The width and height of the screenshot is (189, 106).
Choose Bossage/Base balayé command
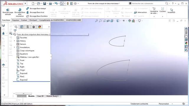point(36,9)
